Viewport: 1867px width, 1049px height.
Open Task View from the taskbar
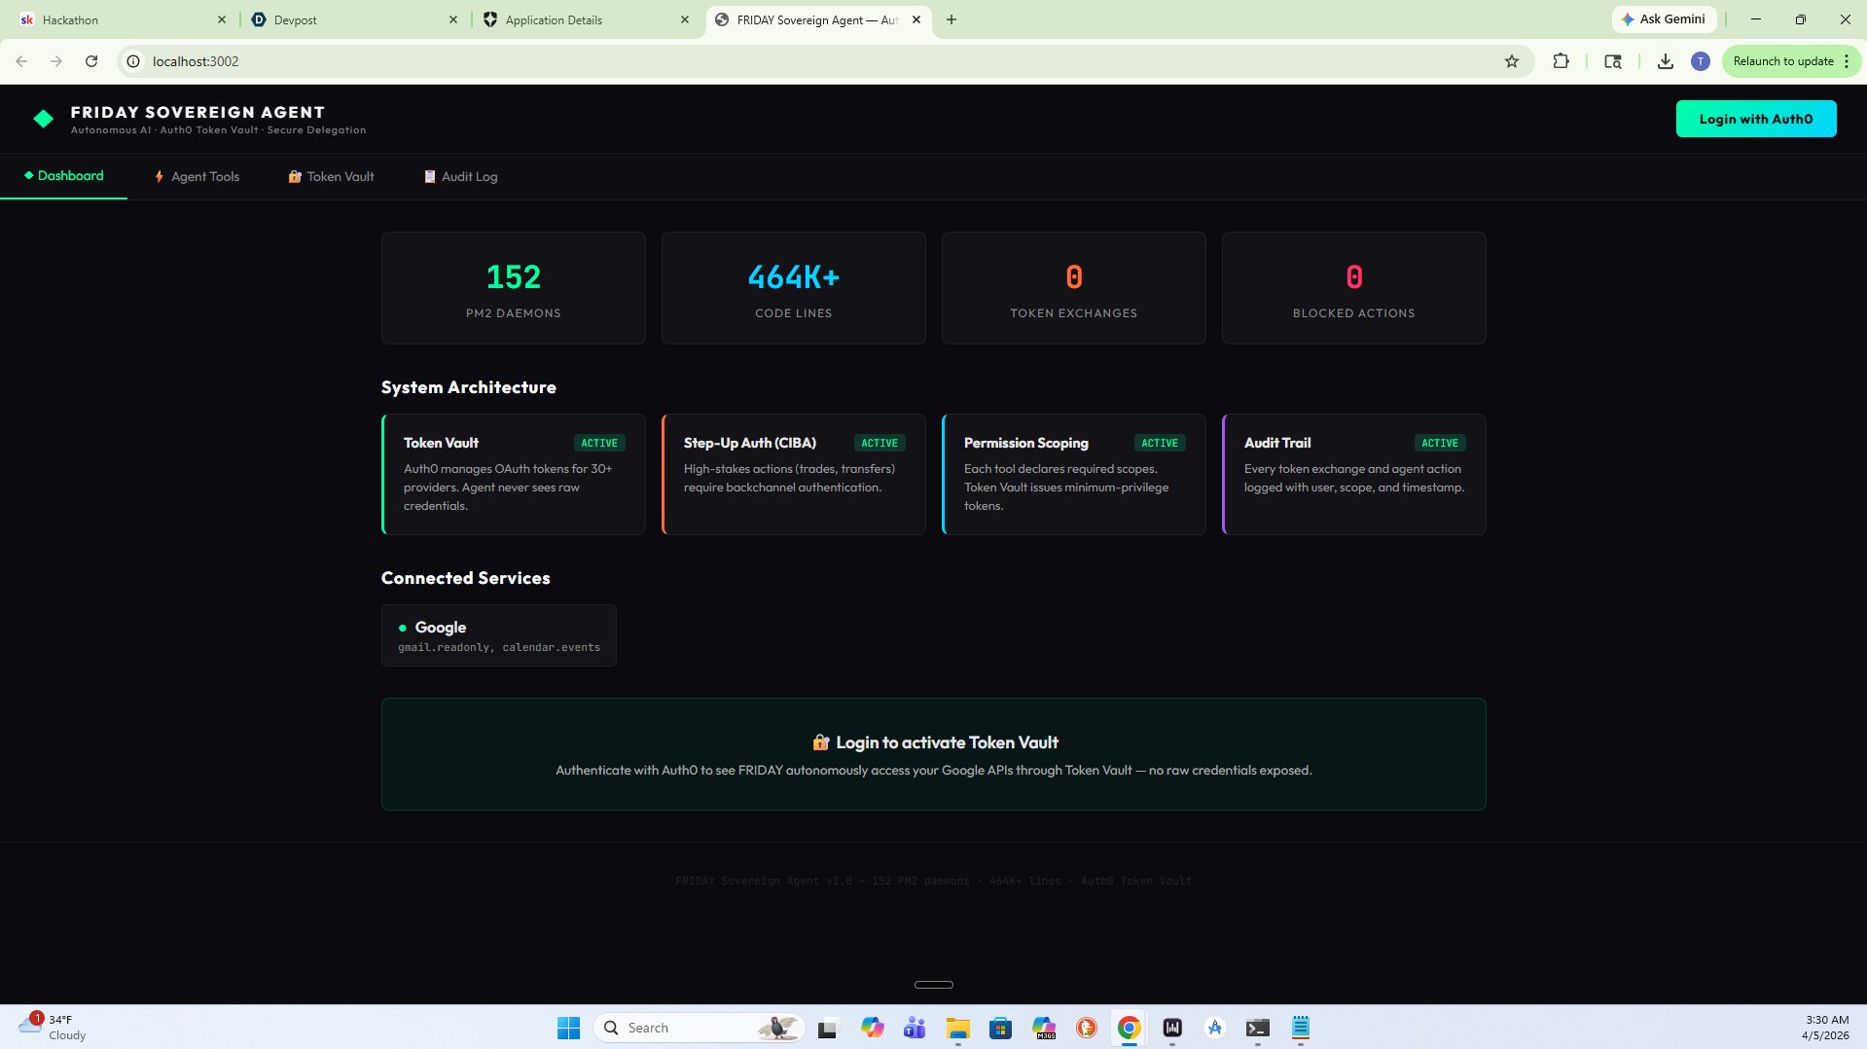pyautogui.click(x=827, y=1028)
